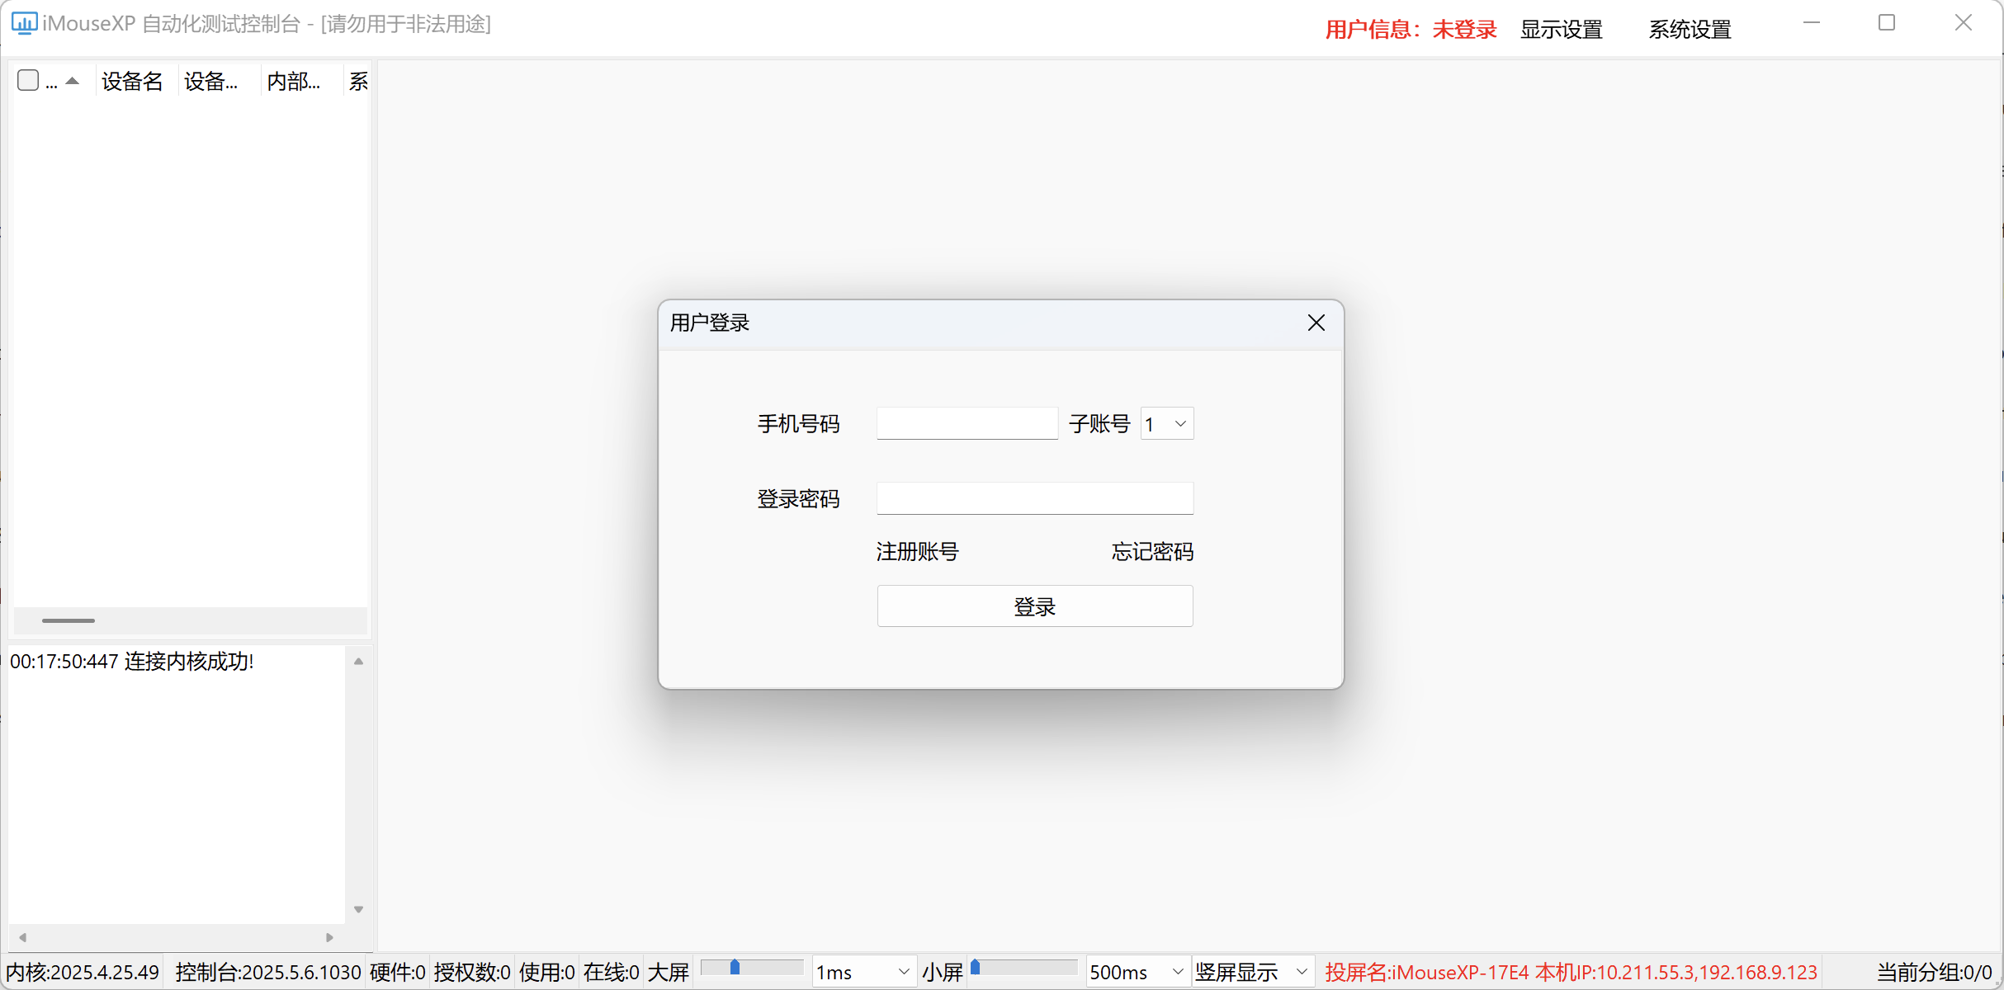This screenshot has height=990, width=2004.
Task: Click the 注册账号 link
Action: [x=917, y=551]
